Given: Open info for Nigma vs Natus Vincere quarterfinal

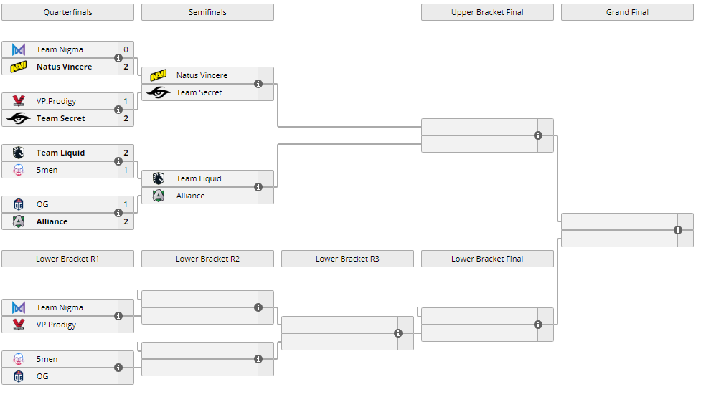Looking at the screenshot, I should [x=118, y=58].
